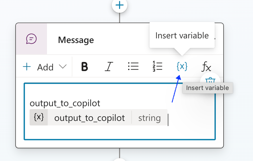Toggle the bulleted list format
Screen dimensions: 253x161
[133, 67]
